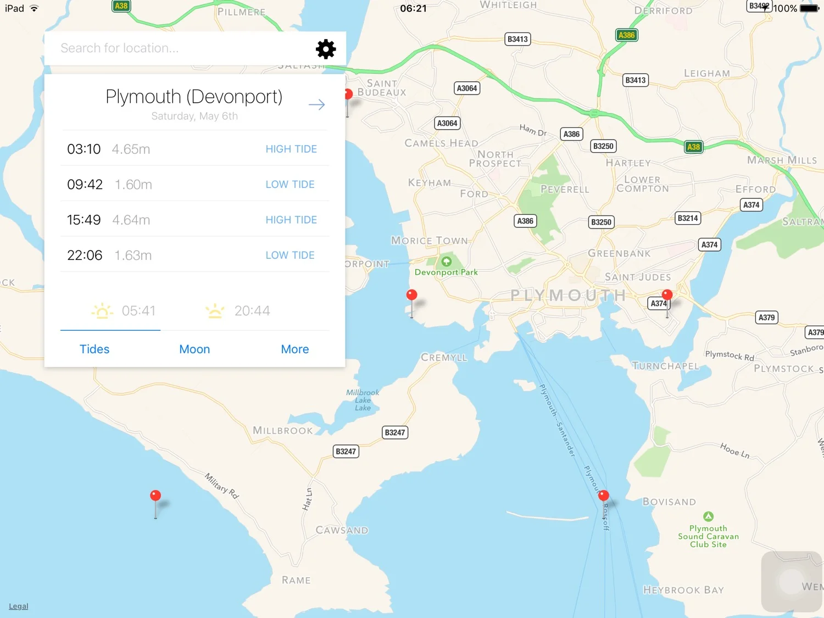The height and width of the screenshot is (618, 824).
Task: Tap the 22:06 low tide row
Action: (194, 255)
